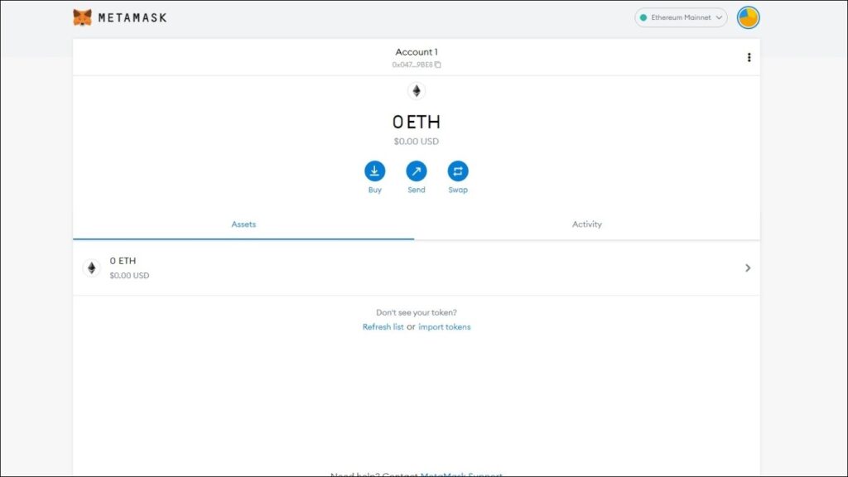This screenshot has width=848, height=477.
Task: Expand the network selector chevron arrow
Action: coord(720,17)
